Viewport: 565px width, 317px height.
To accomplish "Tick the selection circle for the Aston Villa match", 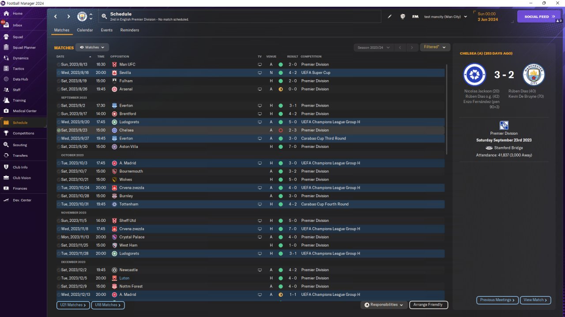I will (59, 147).
